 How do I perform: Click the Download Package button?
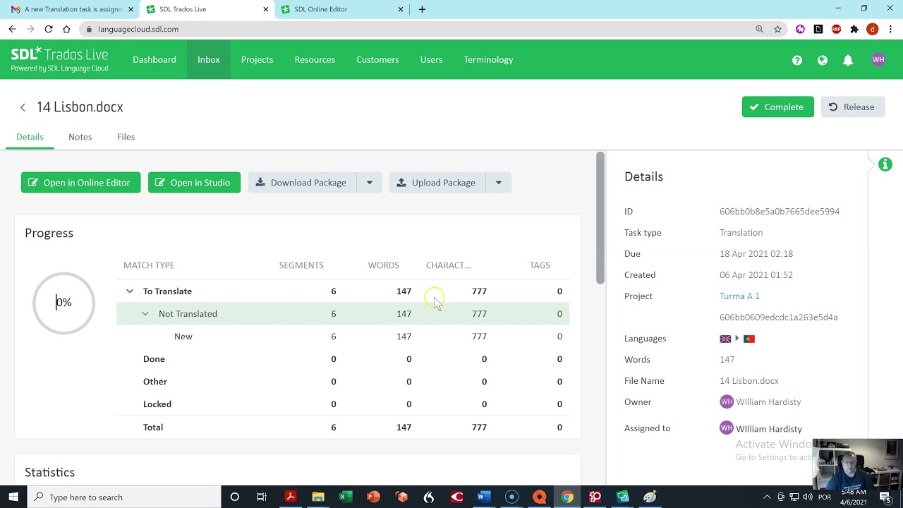click(x=302, y=183)
